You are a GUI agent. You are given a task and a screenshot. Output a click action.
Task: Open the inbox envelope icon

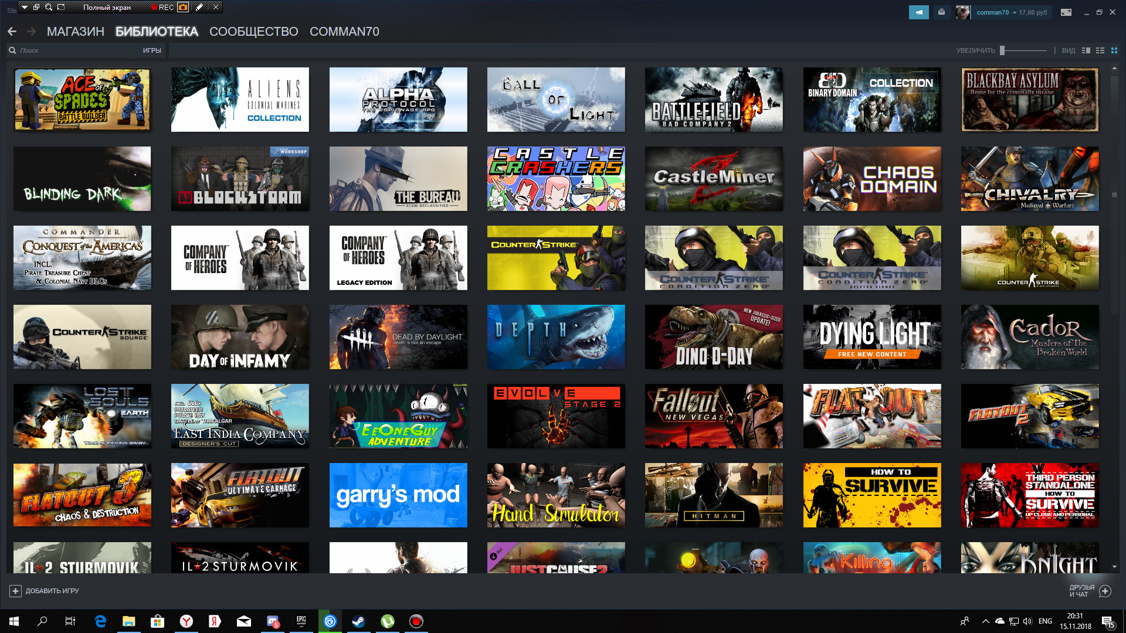point(941,12)
